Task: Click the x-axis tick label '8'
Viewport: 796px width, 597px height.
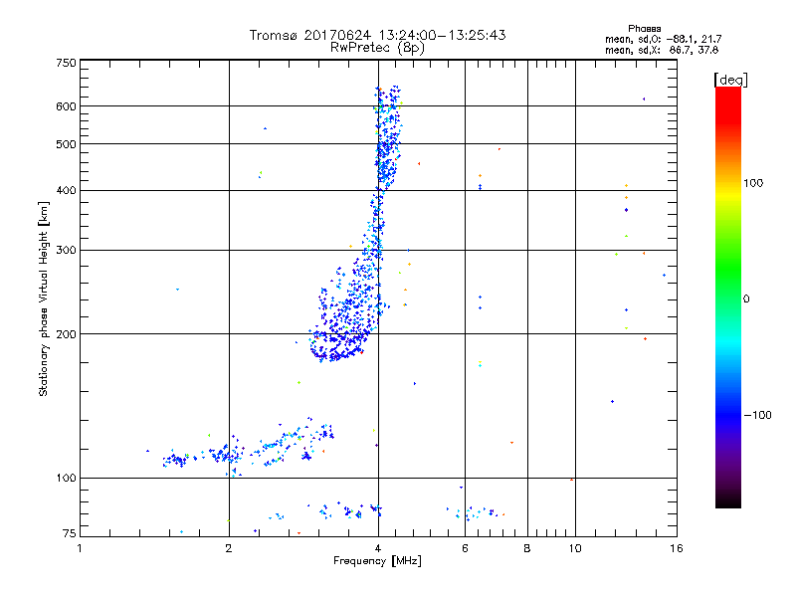Action: [x=527, y=548]
